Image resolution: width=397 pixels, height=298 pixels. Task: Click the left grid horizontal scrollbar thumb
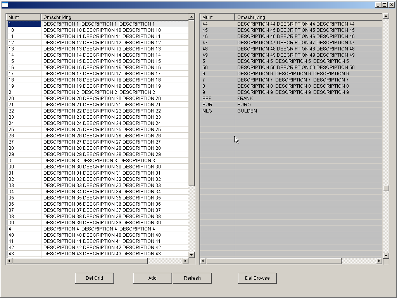point(80,261)
